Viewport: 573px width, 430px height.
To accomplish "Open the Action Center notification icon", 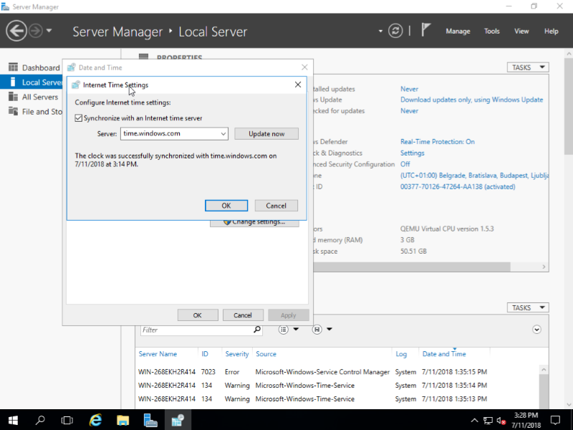I will pyautogui.click(x=556, y=420).
